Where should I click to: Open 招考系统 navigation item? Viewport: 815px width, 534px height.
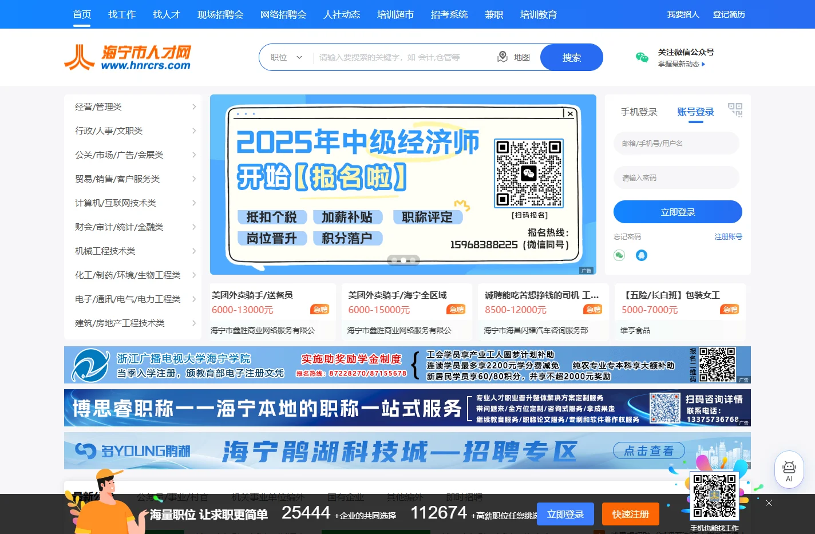449,14
